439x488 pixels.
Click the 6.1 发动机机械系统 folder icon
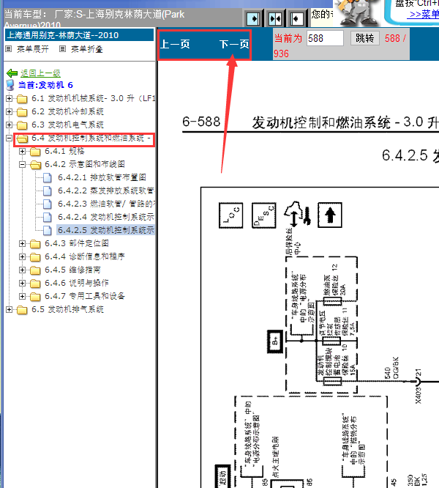[x=22, y=99]
